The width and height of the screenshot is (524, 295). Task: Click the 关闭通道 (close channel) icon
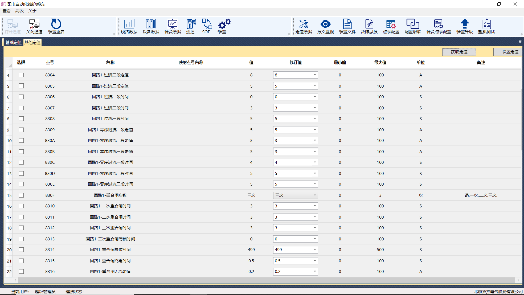coord(34,24)
